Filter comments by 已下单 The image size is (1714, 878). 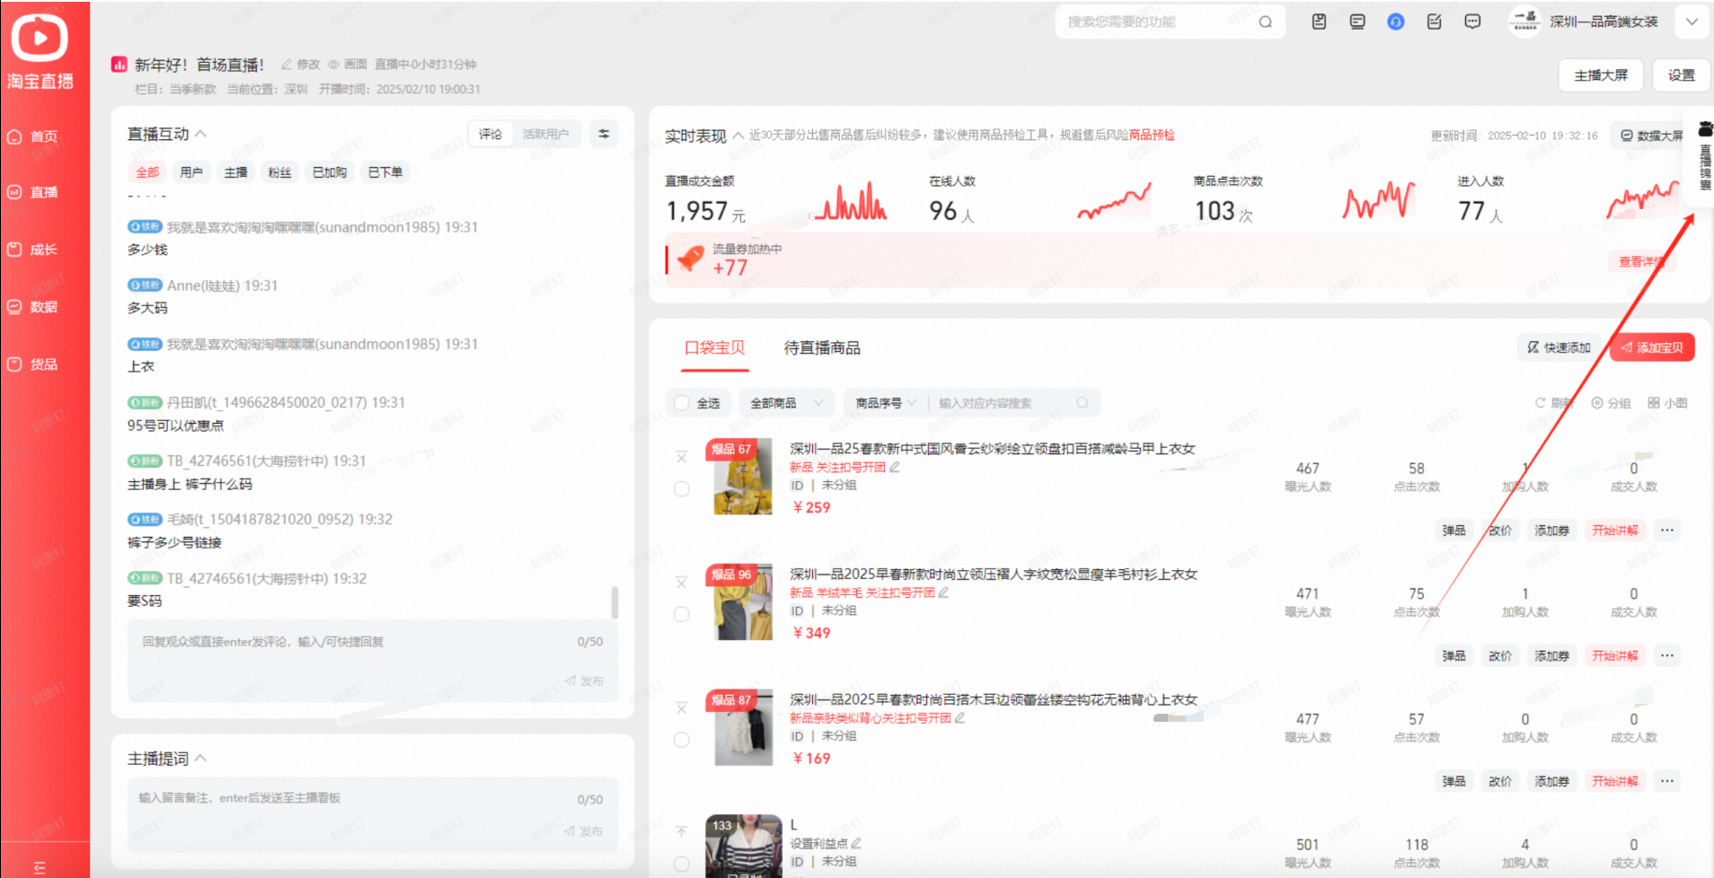385,172
